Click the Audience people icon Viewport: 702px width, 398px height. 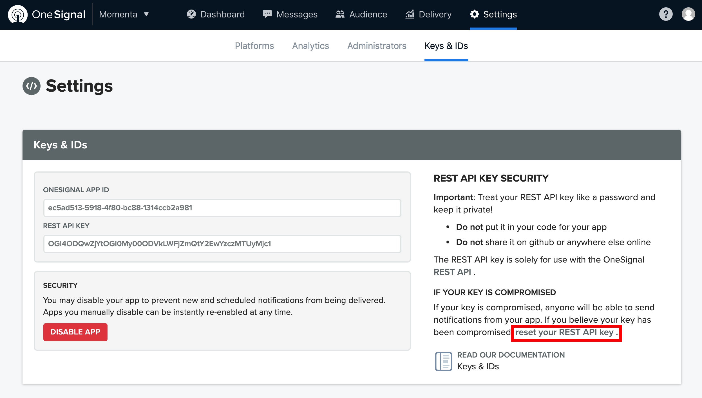pos(340,14)
